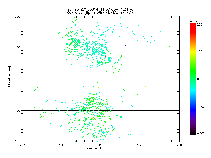This screenshot has height=158, width=211.
Task: Click the yellow X marker east of 100 km
Action: [146, 86]
